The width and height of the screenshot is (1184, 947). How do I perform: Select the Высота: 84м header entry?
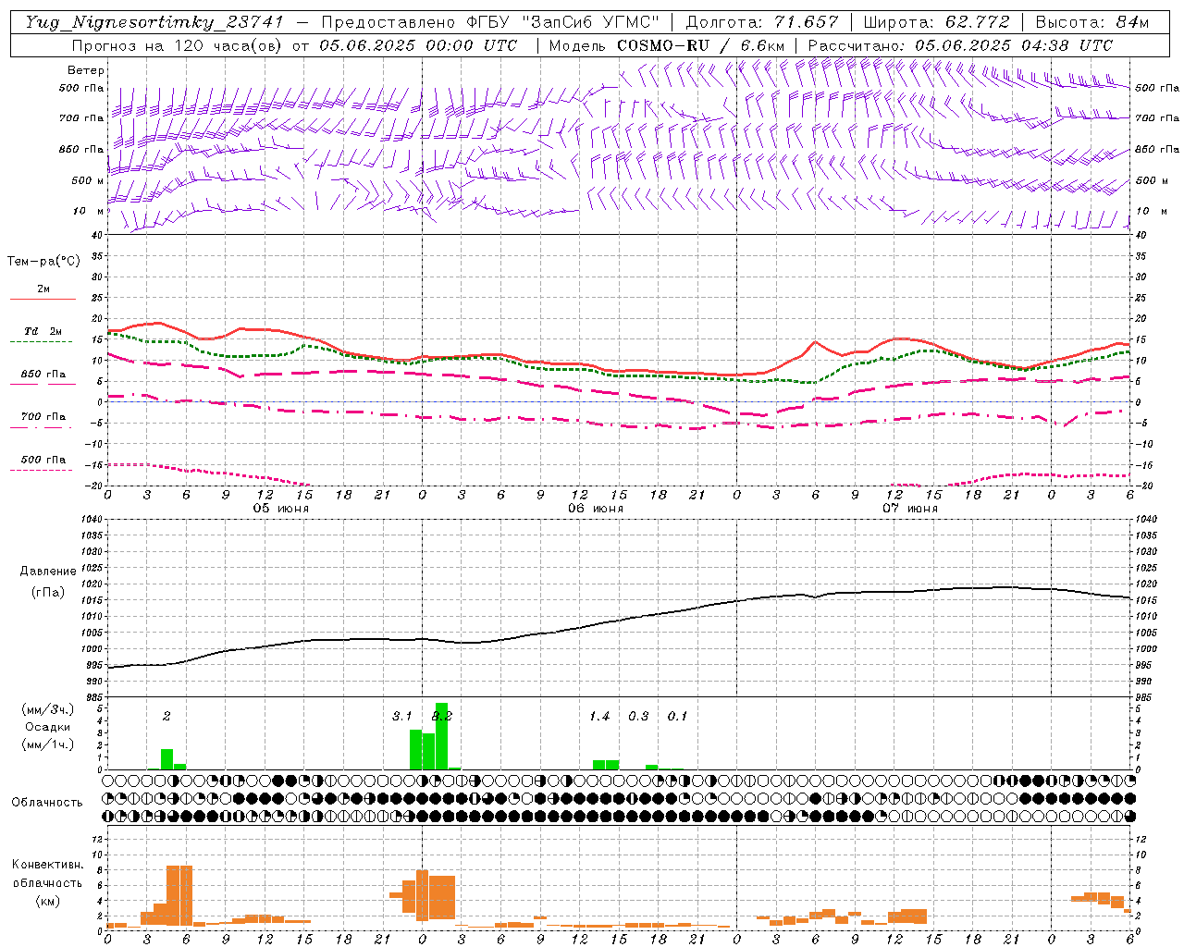pyautogui.click(x=1091, y=22)
